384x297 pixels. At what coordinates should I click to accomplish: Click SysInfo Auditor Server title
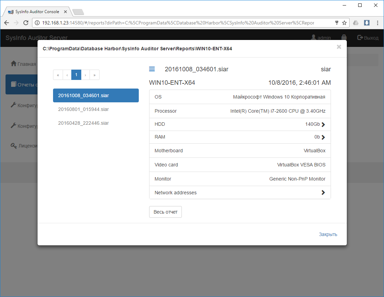point(37,38)
